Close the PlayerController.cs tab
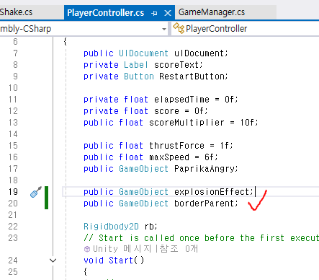 pyautogui.click(x=168, y=13)
